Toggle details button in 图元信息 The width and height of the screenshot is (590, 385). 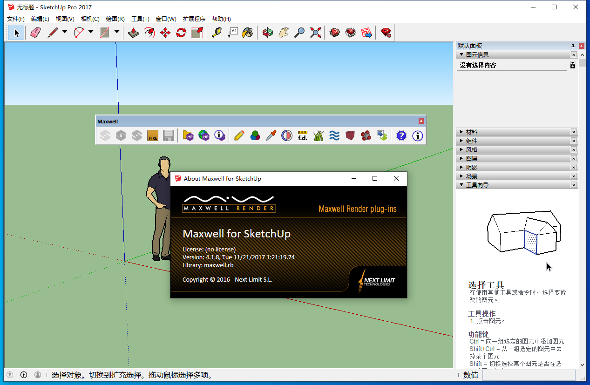pos(573,65)
